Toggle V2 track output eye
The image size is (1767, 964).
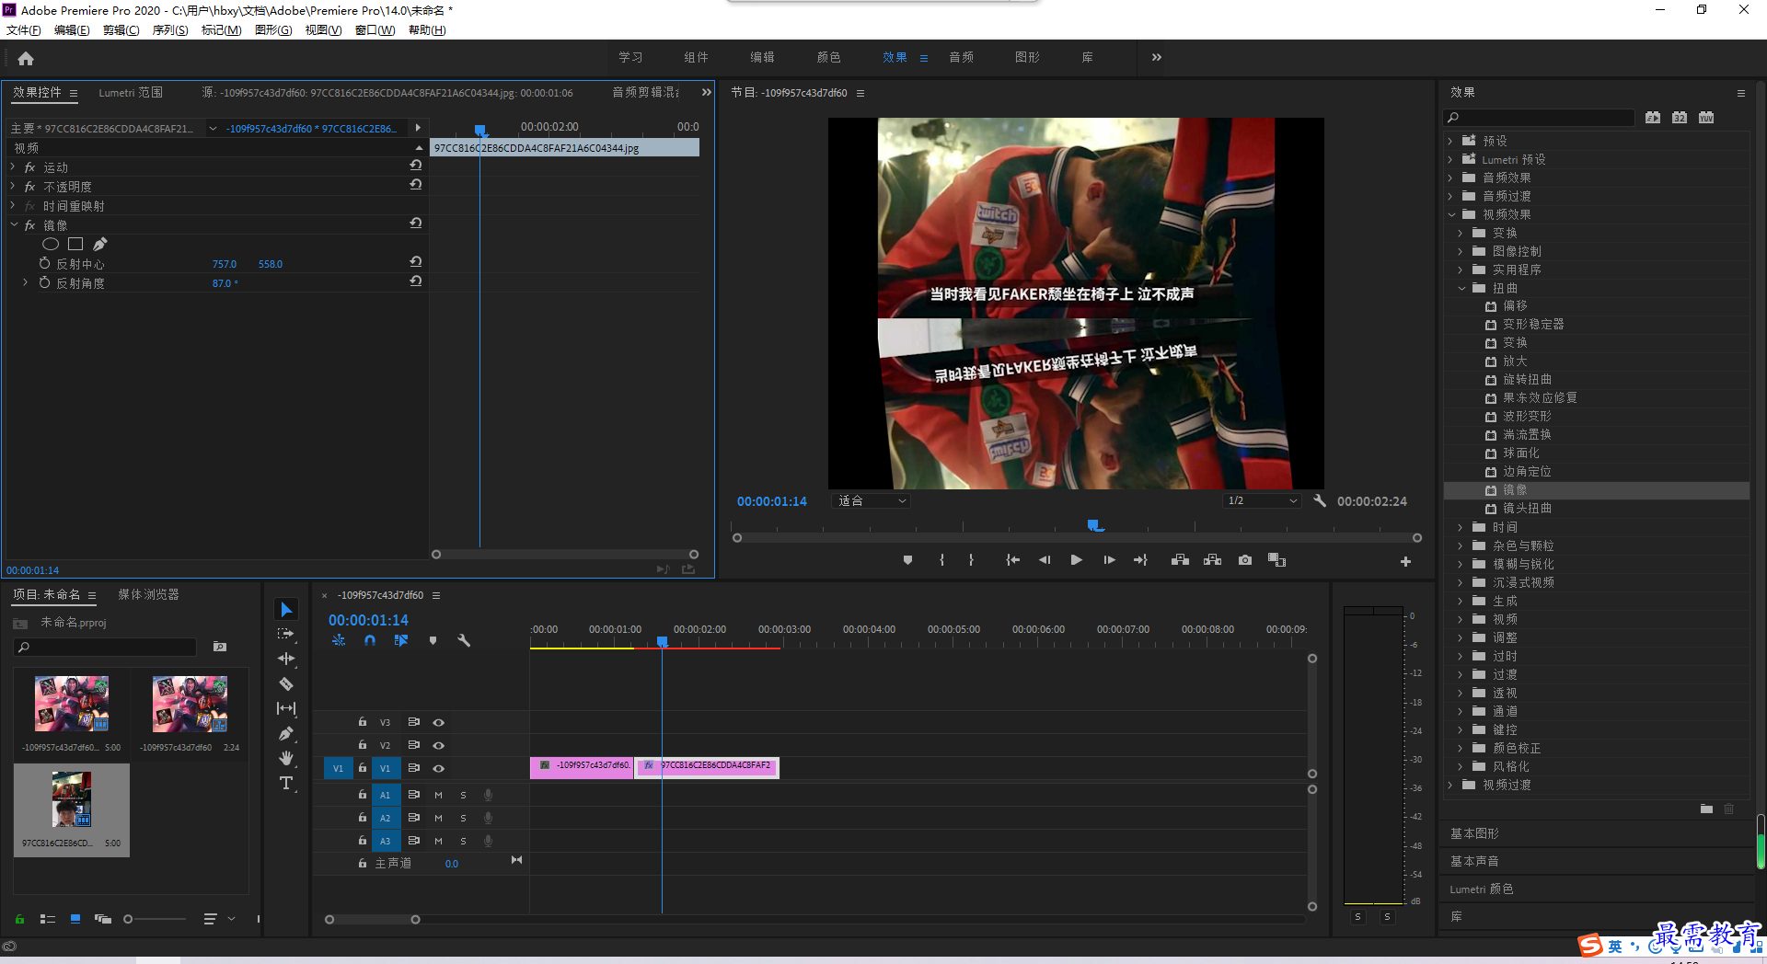pyautogui.click(x=438, y=745)
